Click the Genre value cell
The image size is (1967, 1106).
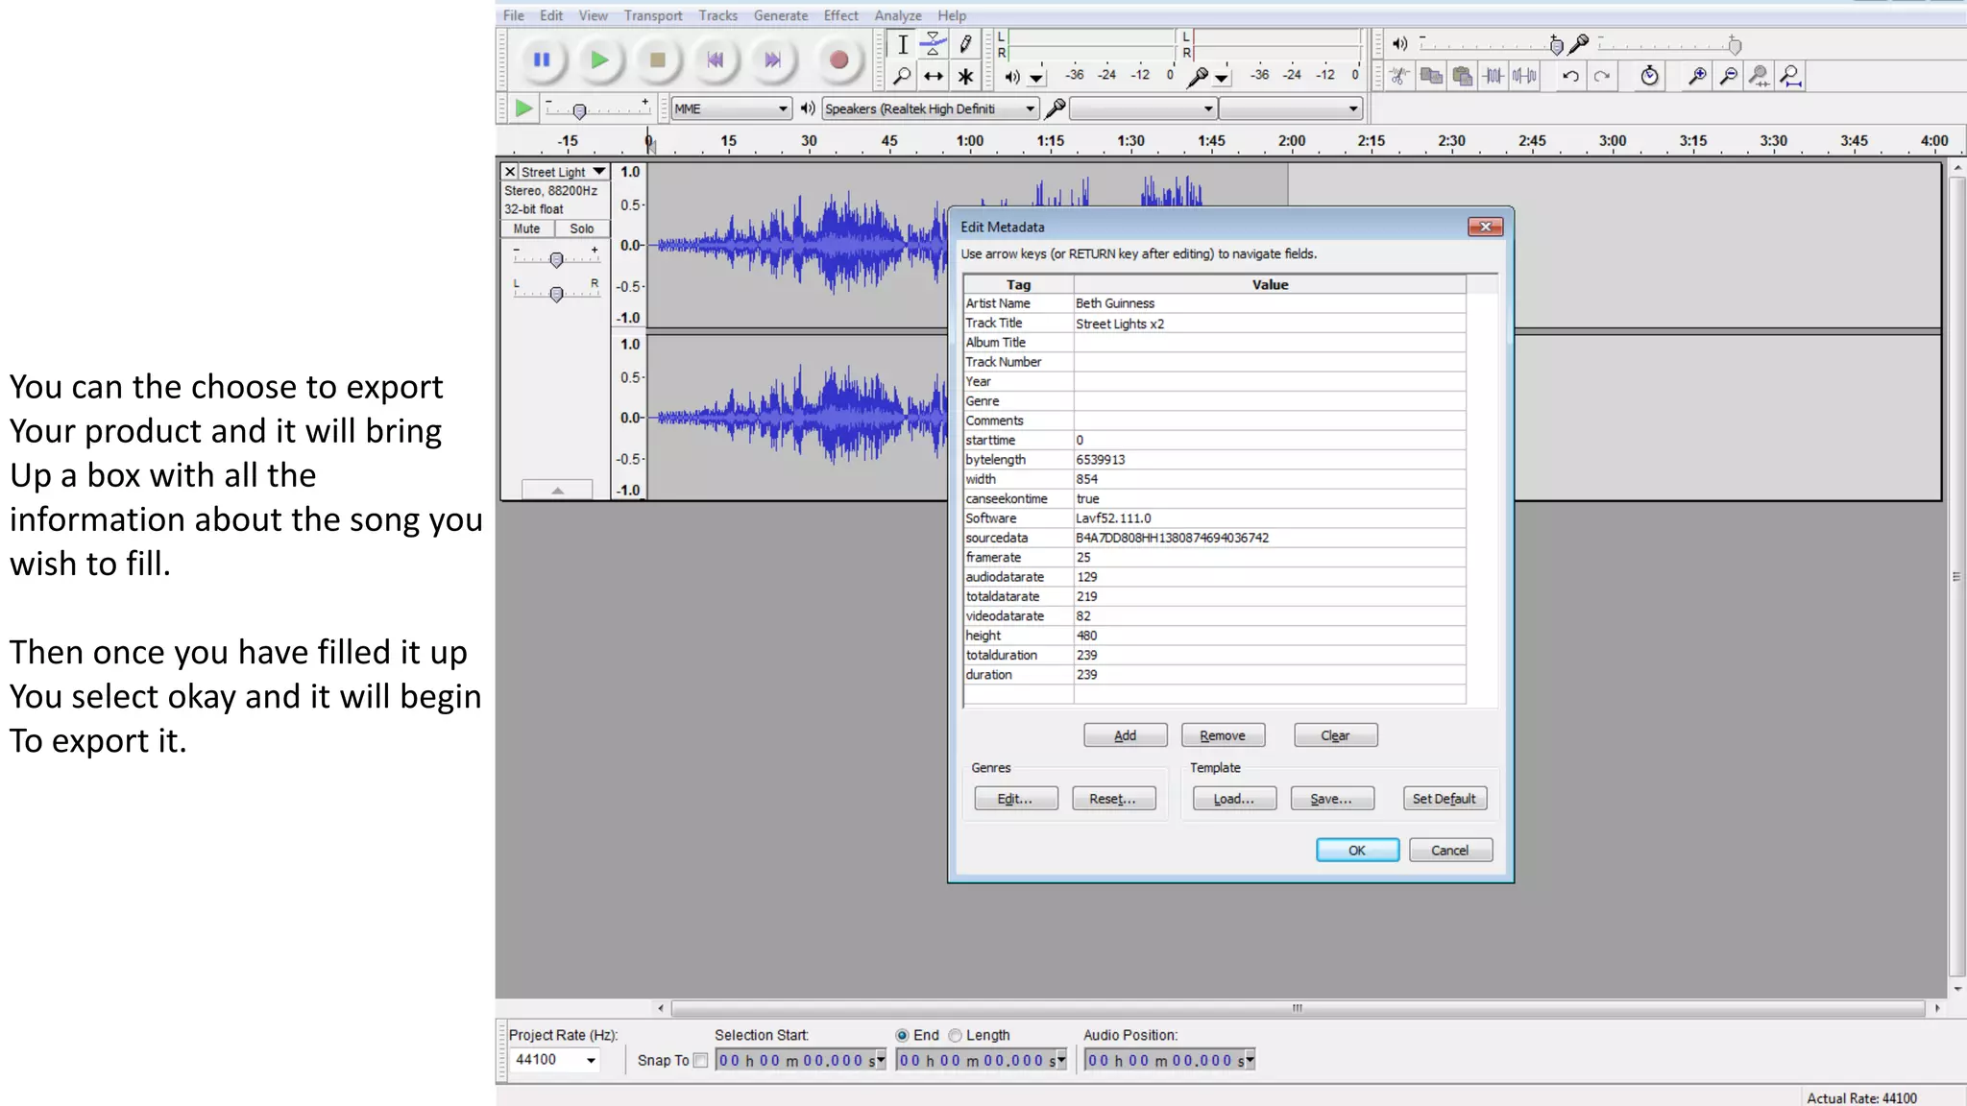[1270, 401]
